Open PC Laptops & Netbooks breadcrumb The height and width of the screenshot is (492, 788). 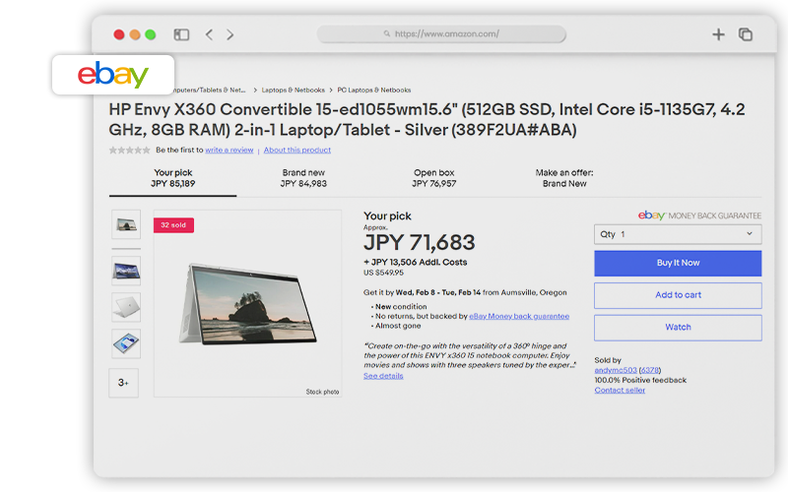point(374,90)
